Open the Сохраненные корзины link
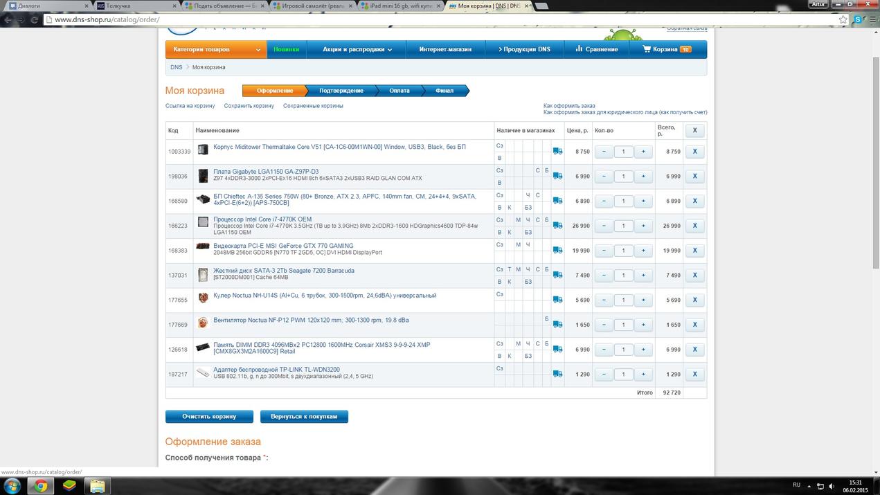Image resolution: width=880 pixels, height=495 pixels. 313,106
